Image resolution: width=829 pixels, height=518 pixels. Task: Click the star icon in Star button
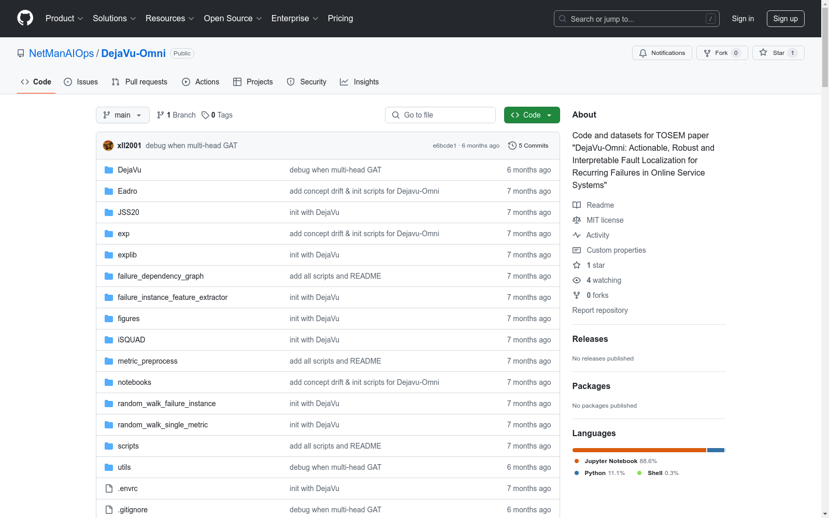coord(763,52)
